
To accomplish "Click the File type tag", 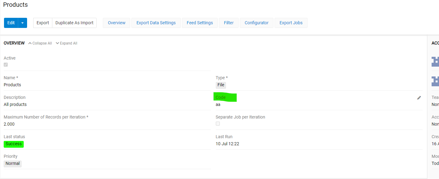I will click(221, 85).
